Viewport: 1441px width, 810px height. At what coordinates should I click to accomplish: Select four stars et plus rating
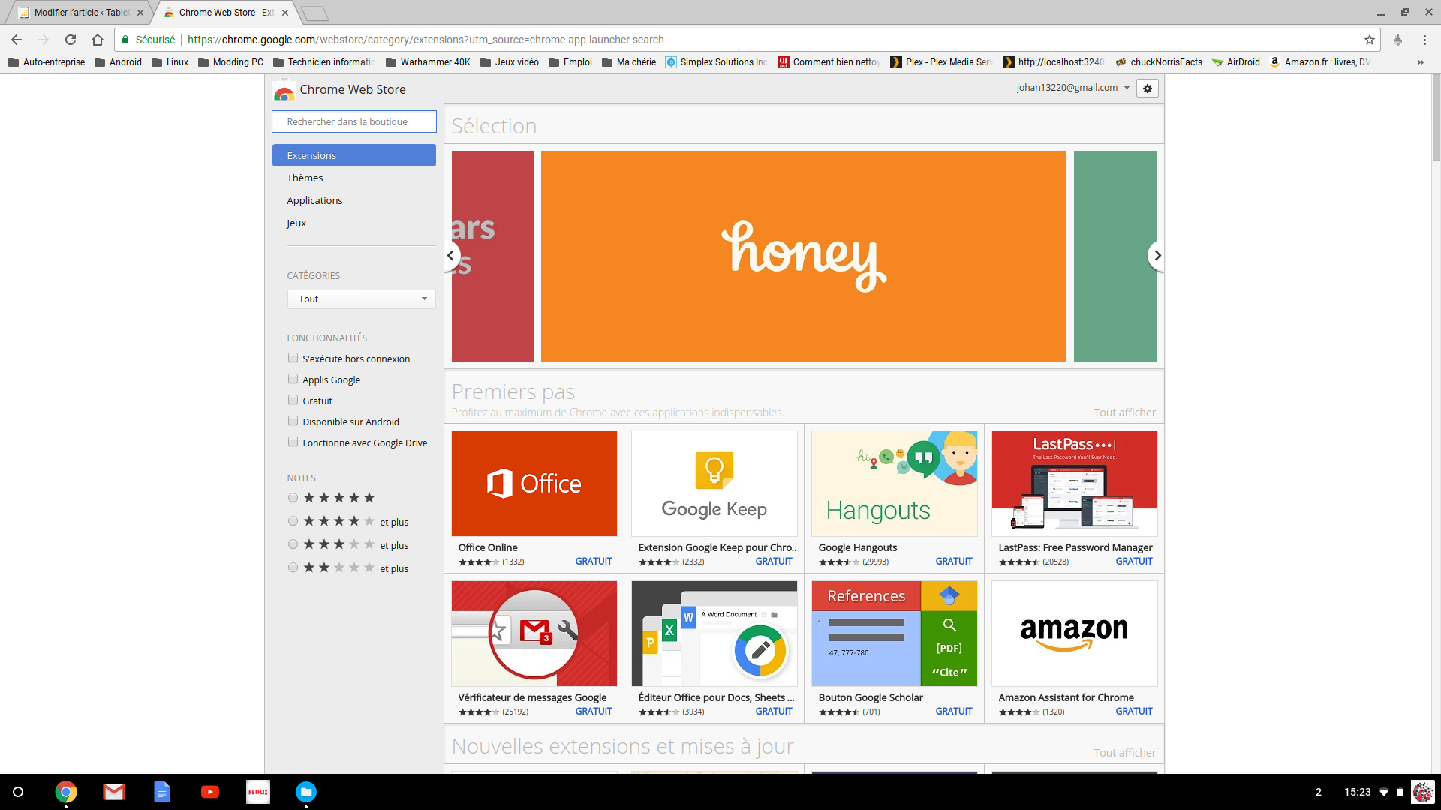[293, 521]
